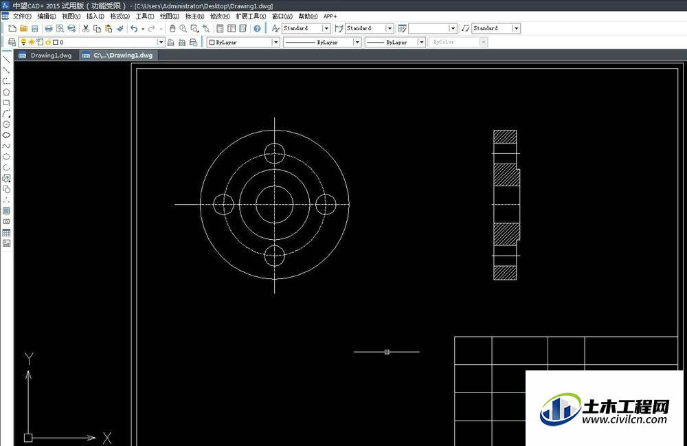Click the Print (plot) icon
687x446 pixels.
click(x=49, y=28)
